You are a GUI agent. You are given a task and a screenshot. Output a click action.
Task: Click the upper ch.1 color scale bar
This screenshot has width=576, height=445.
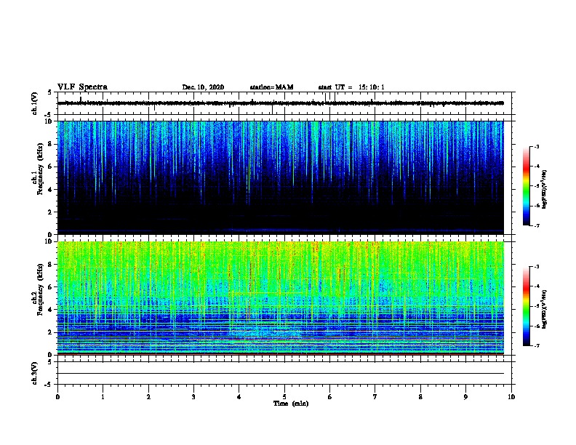coord(526,185)
